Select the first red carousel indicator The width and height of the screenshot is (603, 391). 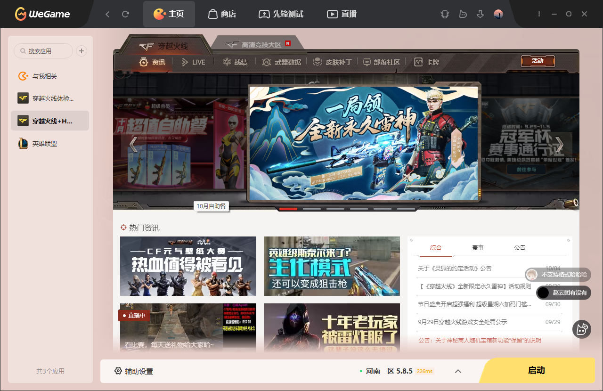pos(288,209)
